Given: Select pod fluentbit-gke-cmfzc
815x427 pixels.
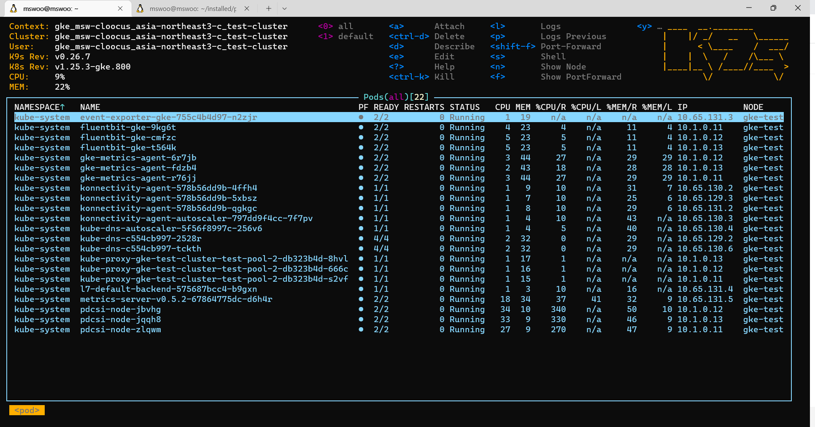Looking at the screenshot, I should click(x=399, y=137).
